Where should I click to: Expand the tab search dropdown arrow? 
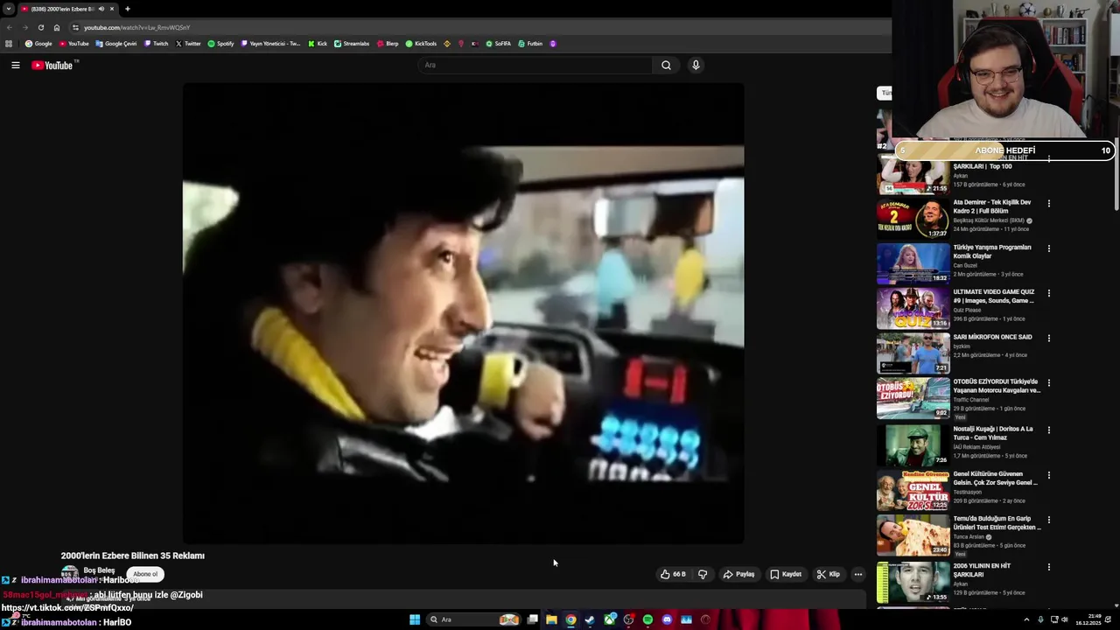tap(8, 9)
